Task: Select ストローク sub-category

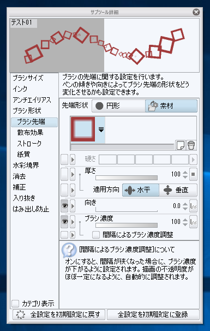Action: (29, 144)
